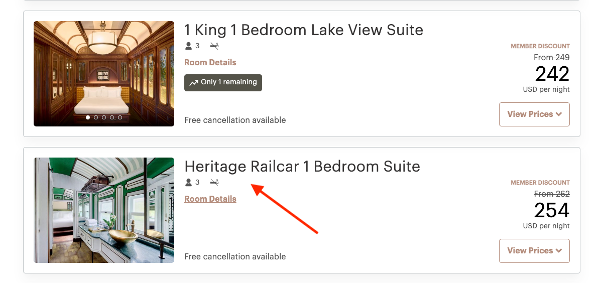Jump to the last Lake View Suite photo dot
This screenshot has width=600, height=283.
coord(120,117)
